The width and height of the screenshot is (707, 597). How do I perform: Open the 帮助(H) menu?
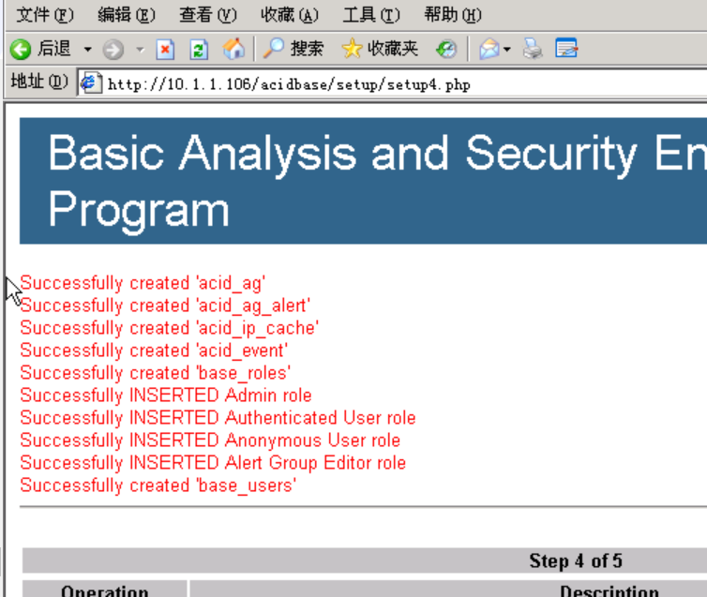click(x=453, y=15)
